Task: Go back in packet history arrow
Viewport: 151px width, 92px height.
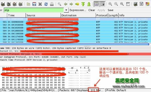Action: point(65,4)
